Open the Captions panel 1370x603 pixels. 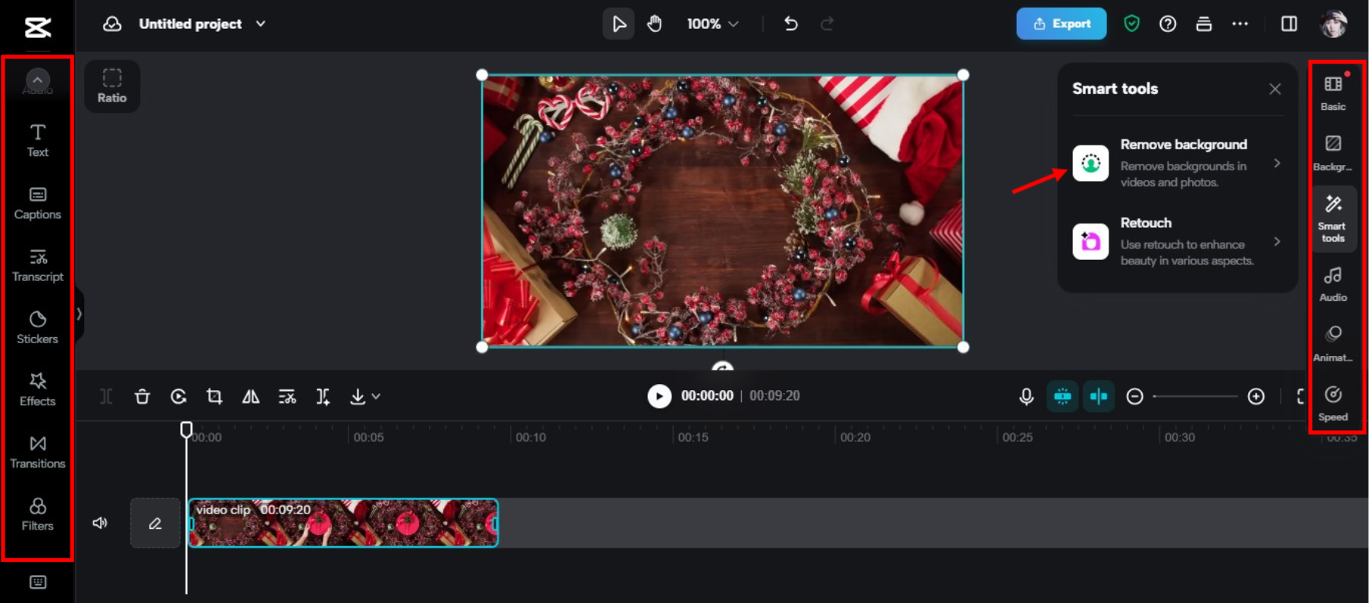37,204
